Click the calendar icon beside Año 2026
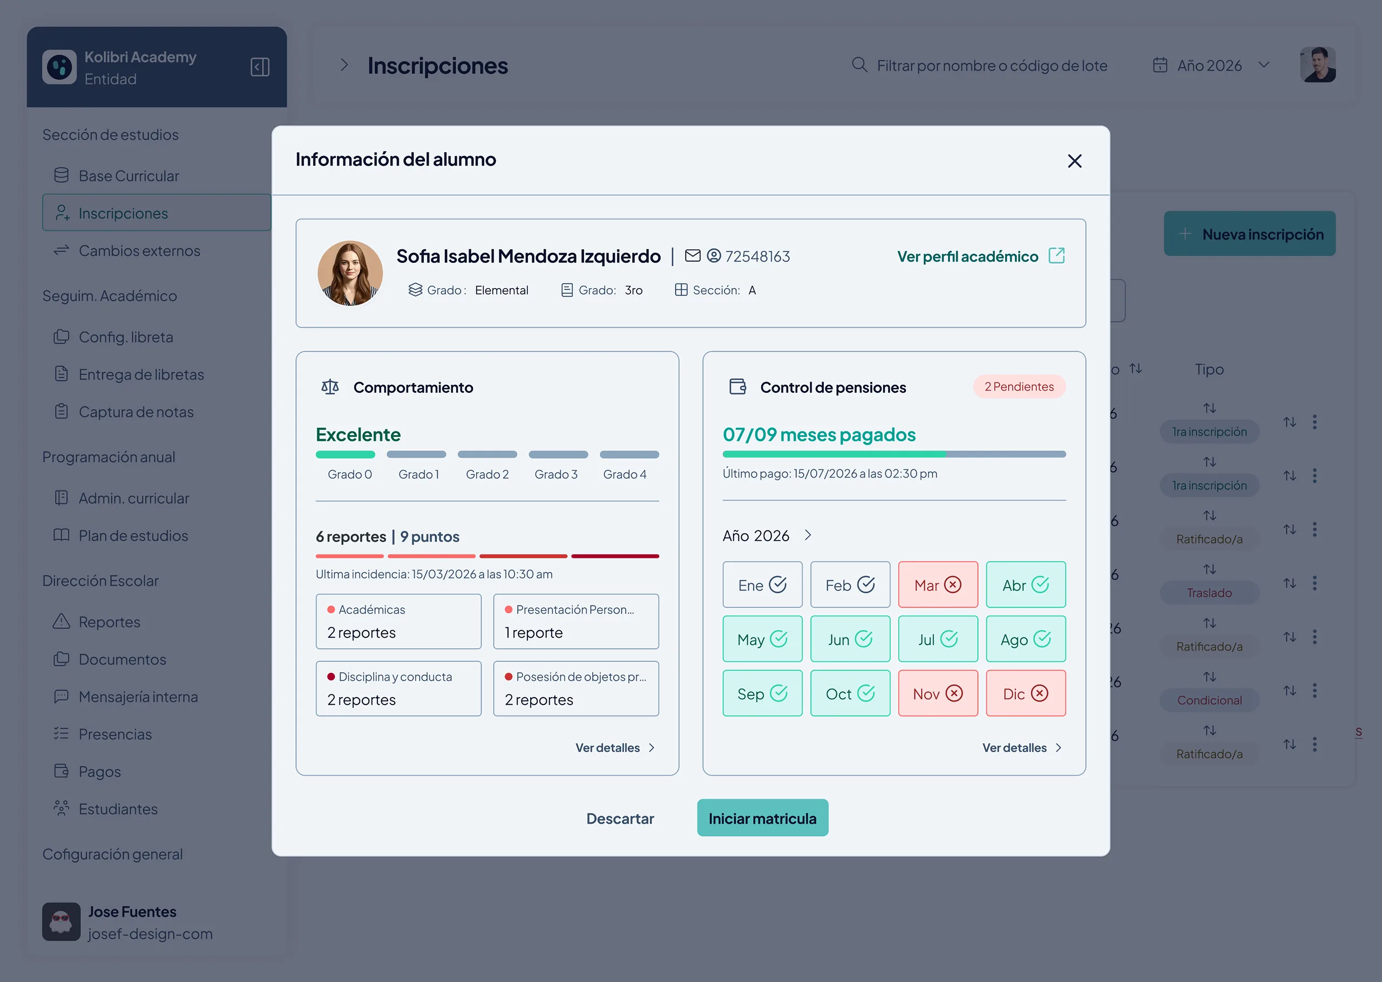The width and height of the screenshot is (1382, 982). coord(1160,65)
